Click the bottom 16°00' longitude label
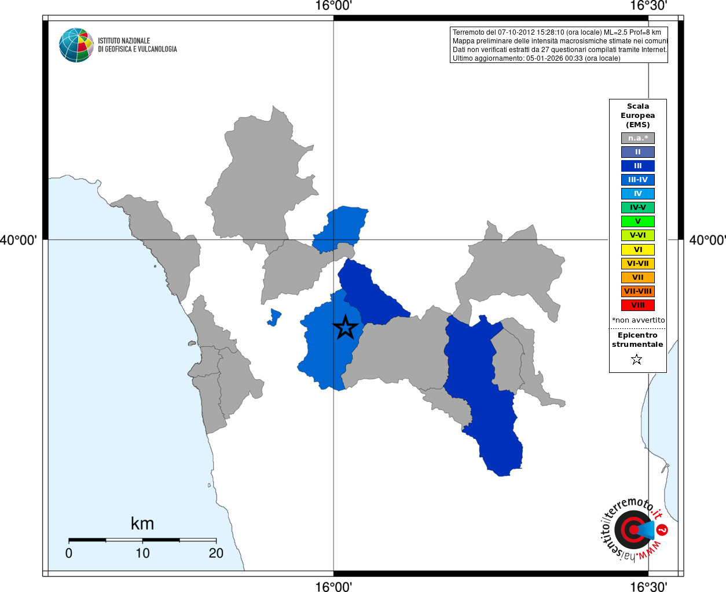Image resolution: width=726 pixels, height=592 pixels. click(x=333, y=586)
